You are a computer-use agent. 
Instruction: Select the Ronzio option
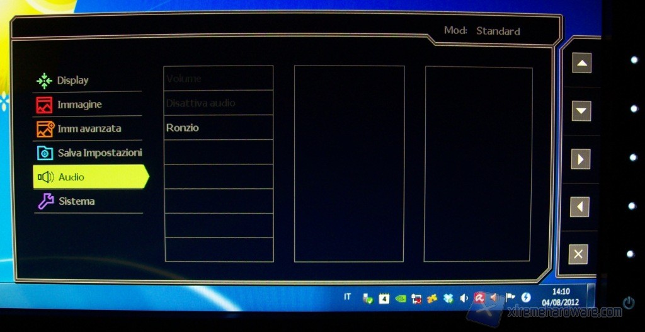point(217,128)
